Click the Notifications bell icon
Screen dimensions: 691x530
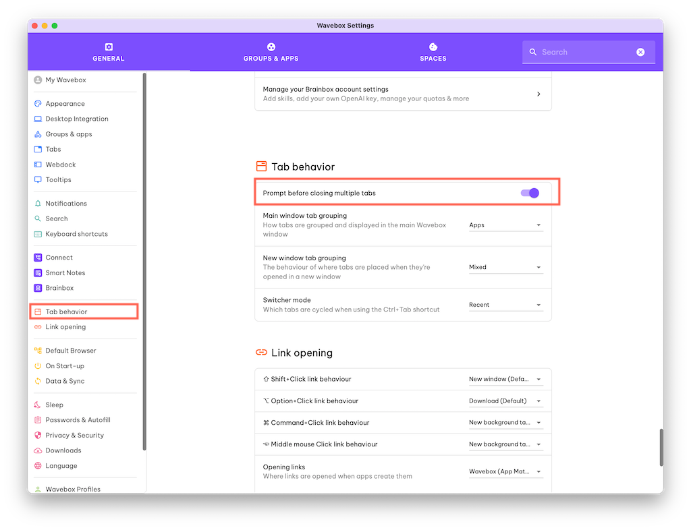click(38, 204)
